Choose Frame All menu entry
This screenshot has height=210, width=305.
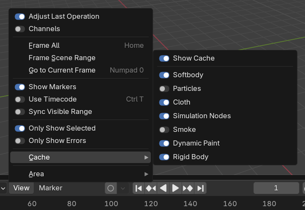(x=81, y=46)
